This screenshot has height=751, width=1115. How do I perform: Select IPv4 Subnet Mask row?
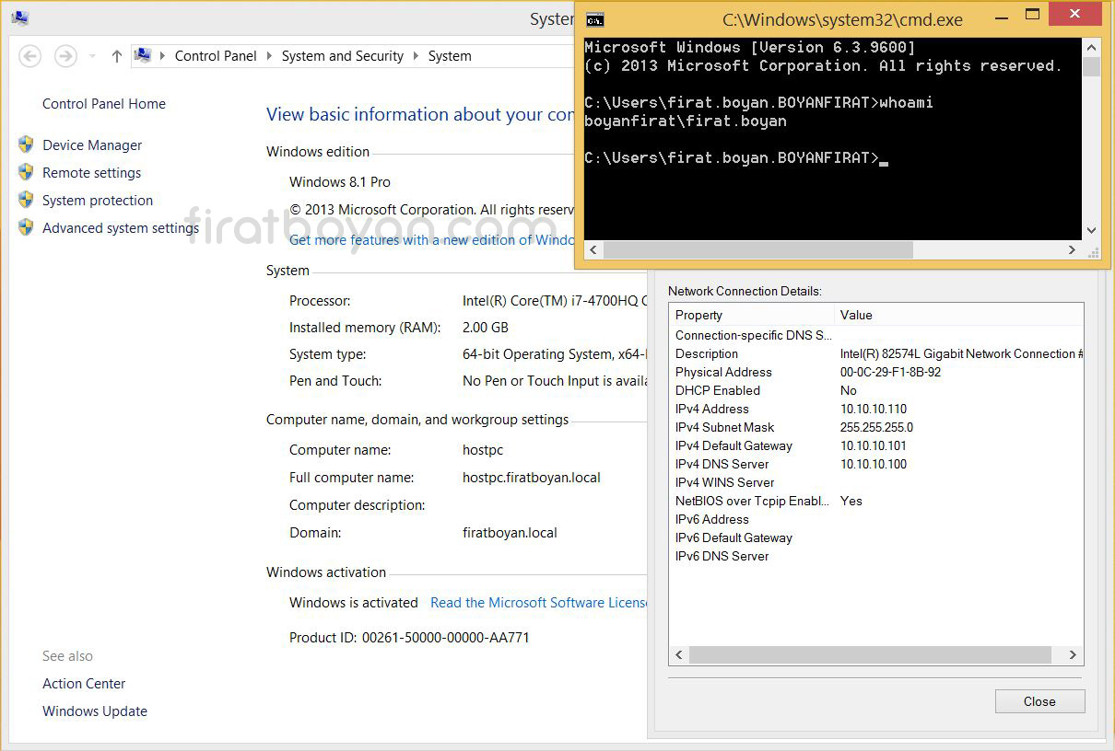point(876,427)
